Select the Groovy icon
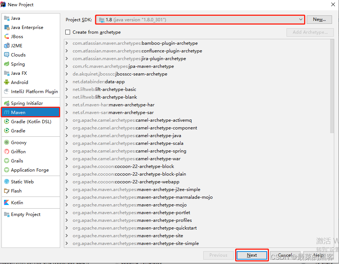Screen dimensions: 339x264 pos(7,142)
